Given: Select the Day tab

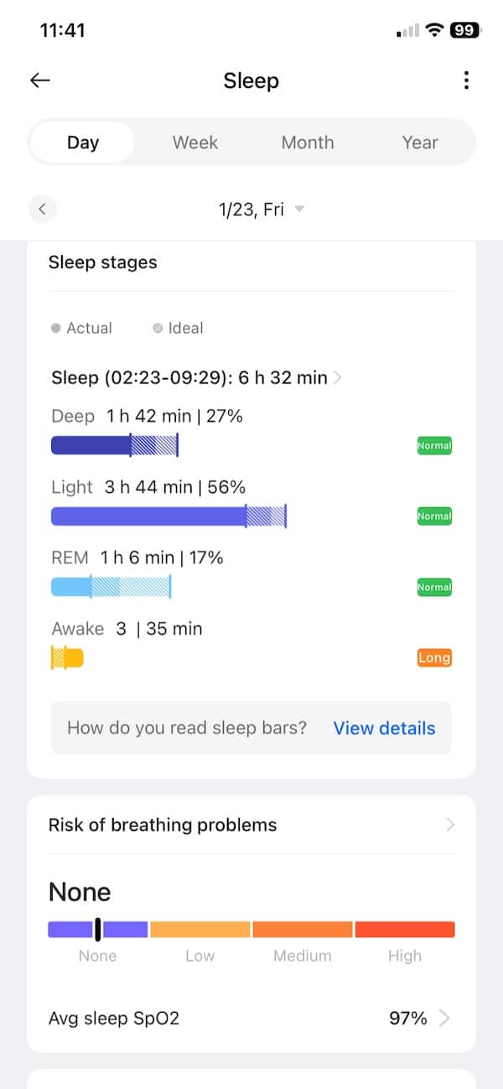Looking at the screenshot, I should pos(83,143).
